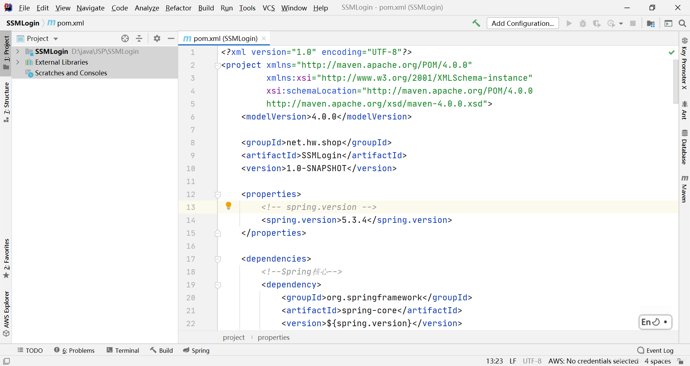Image resolution: width=690 pixels, height=366 pixels.
Task: Expand External Libraries node
Action: pyautogui.click(x=18, y=62)
